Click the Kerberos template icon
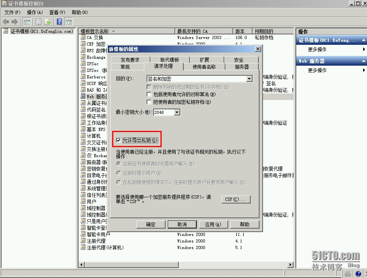The width and height of the screenshot is (367, 278). (x=83, y=76)
